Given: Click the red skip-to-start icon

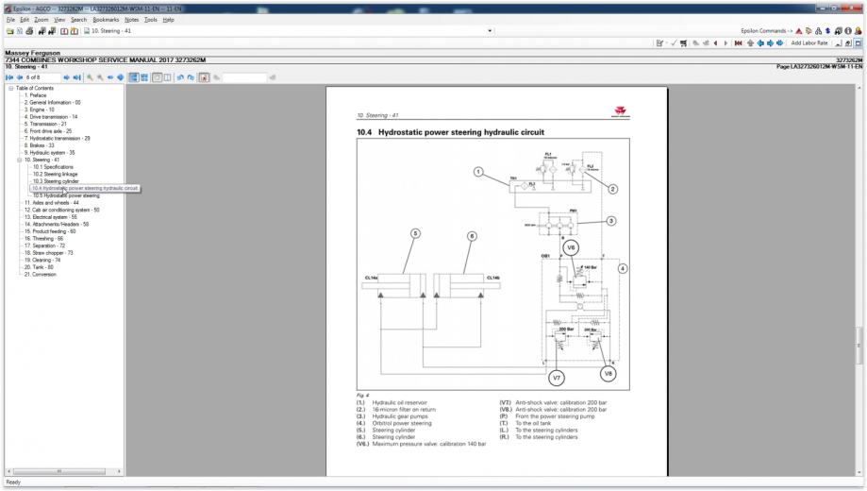Looking at the screenshot, I should [x=738, y=43].
